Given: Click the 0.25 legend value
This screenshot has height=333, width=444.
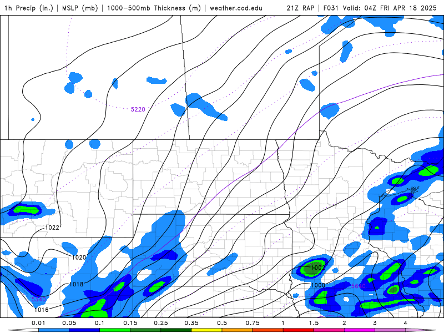Looking at the screenshot, I should tap(161, 323).
